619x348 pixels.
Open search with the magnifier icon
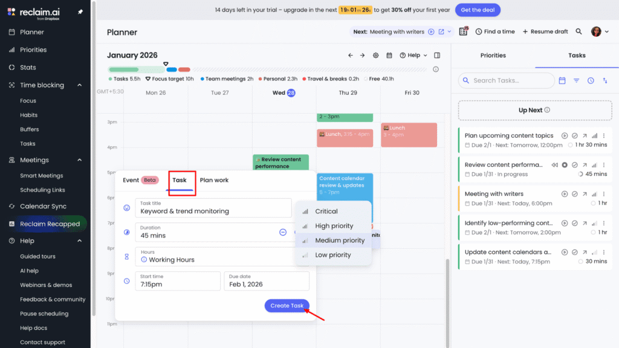[578, 31]
